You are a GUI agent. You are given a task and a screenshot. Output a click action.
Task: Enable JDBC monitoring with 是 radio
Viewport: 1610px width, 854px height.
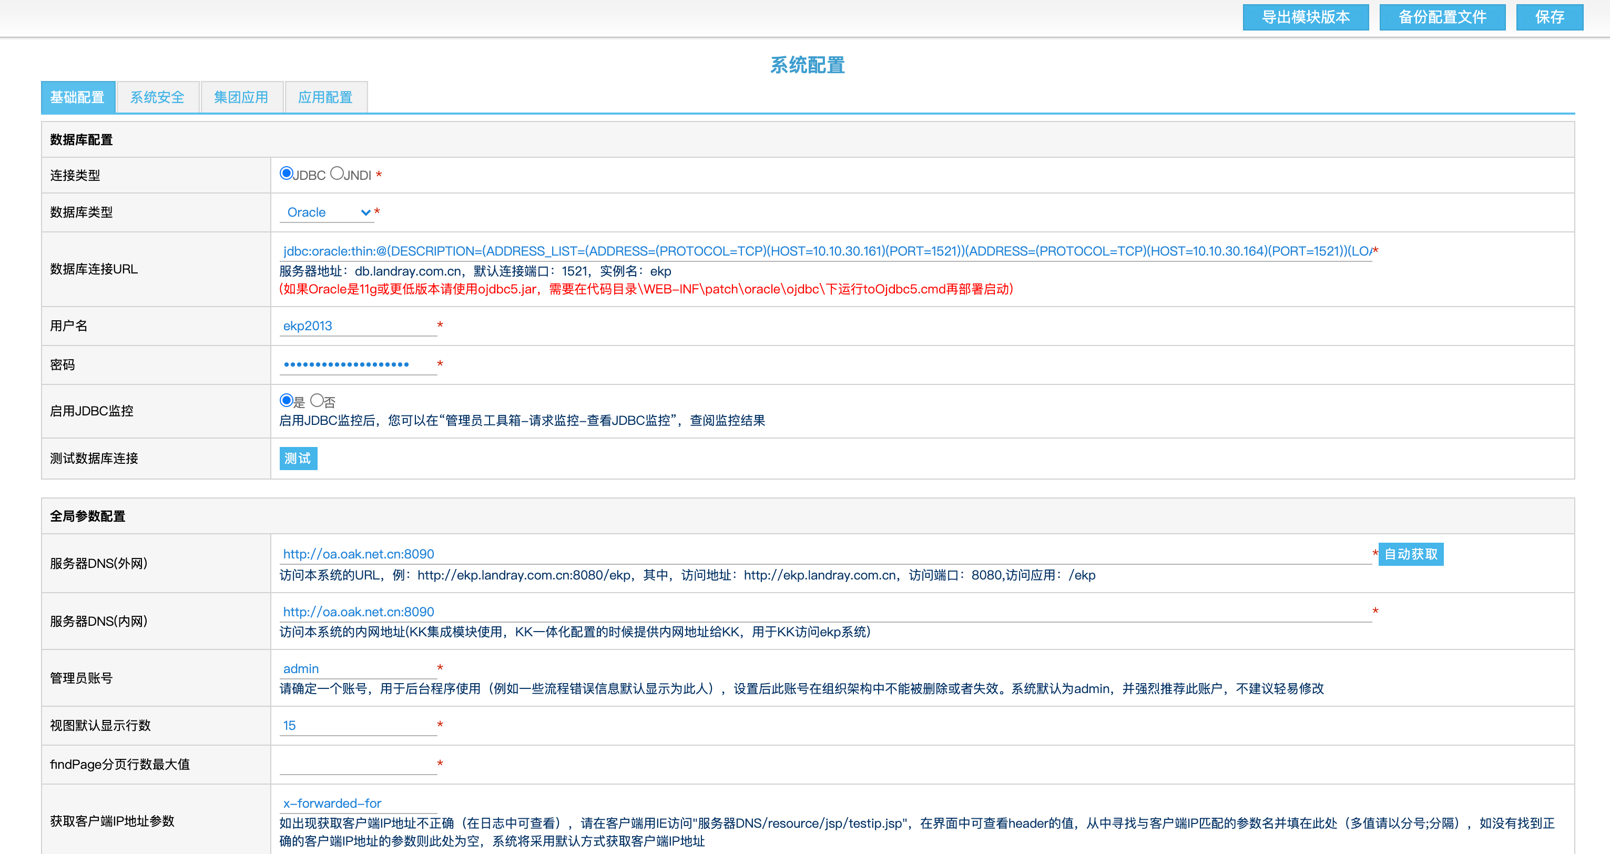tap(286, 400)
